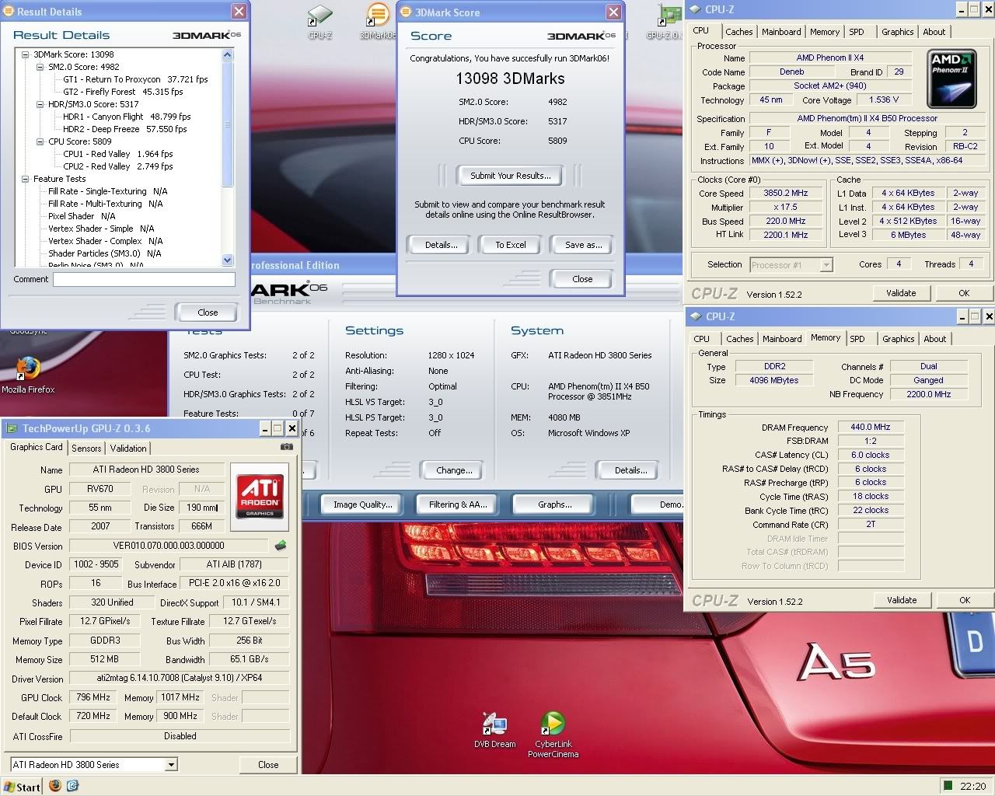
Task: Click Close button in GPU-Z
Action: click(268, 765)
